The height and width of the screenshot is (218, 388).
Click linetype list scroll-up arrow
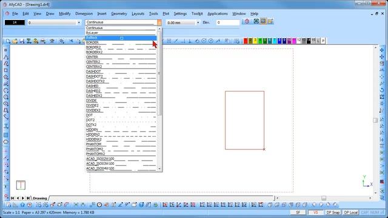point(159,28)
